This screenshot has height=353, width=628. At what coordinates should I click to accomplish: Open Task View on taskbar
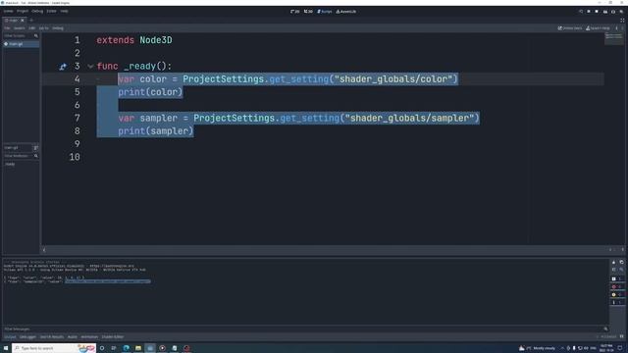(114, 348)
